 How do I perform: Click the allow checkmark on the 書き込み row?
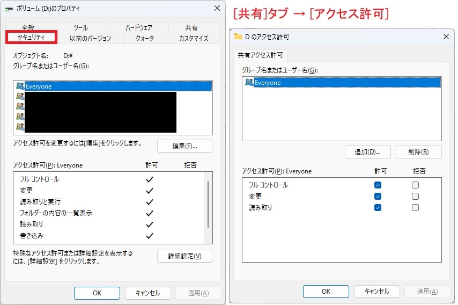pyautogui.click(x=150, y=236)
